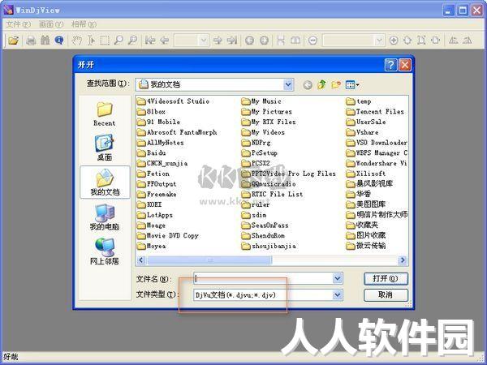This screenshot has height=365, width=487.
Task: Open 网上邻居 in the places bar
Action: pyautogui.click(x=105, y=251)
